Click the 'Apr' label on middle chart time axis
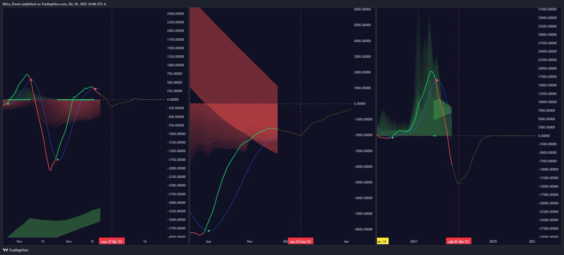Viewport: 564px width, 255px height. coord(346,241)
